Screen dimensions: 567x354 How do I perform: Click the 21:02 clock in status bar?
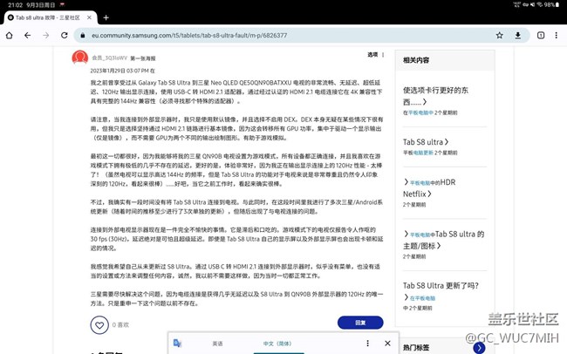point(15,5)
